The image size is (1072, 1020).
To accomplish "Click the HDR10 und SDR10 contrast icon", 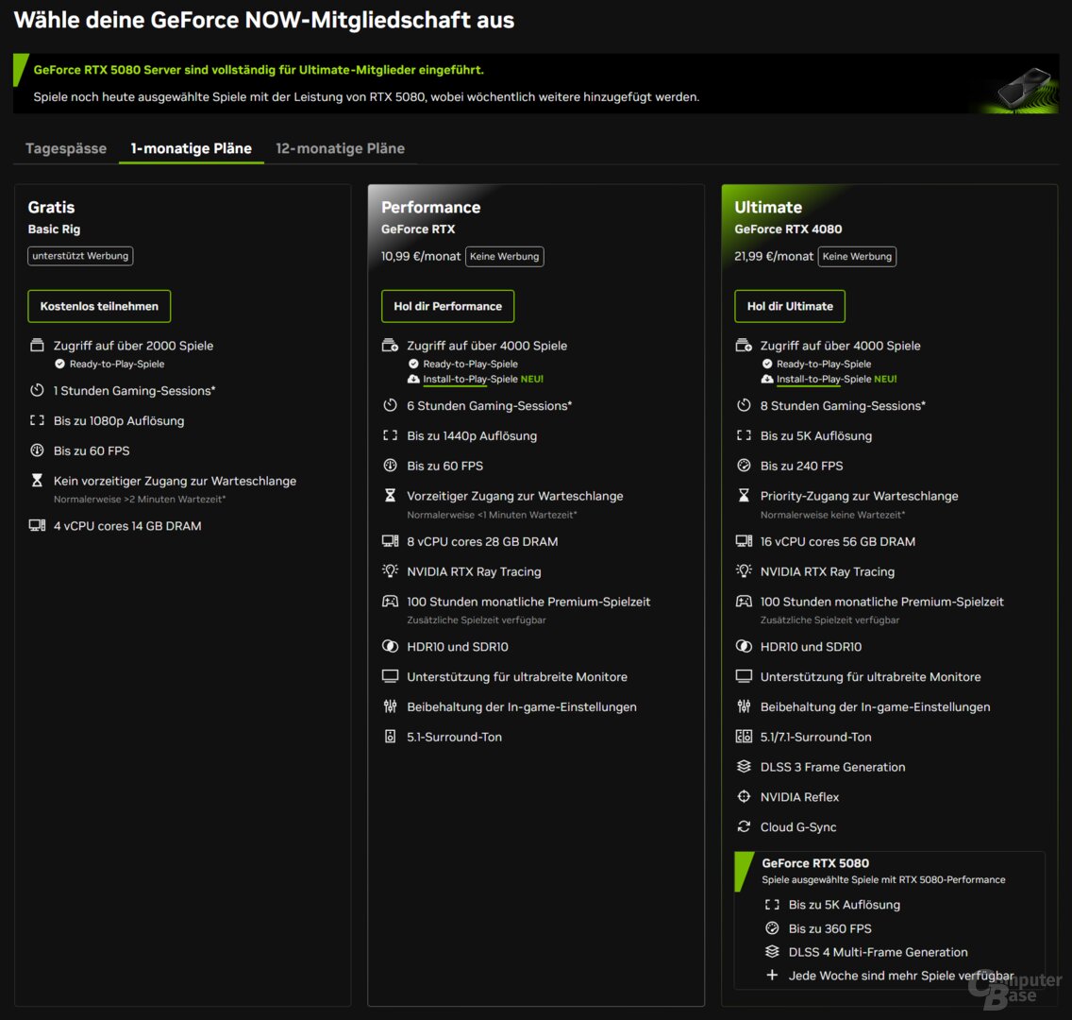I will click(x=743, y=647).
